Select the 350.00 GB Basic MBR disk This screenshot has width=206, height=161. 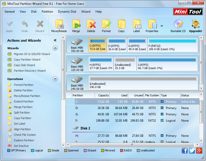[77, 45]
